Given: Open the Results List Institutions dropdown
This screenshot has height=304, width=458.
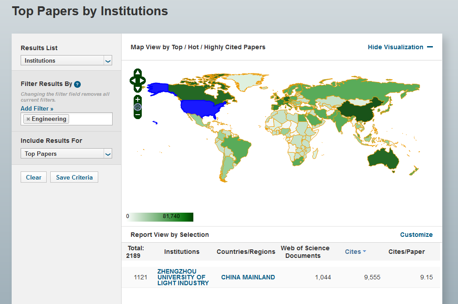Looking at the screenshot, I should (x=66, y=60).
